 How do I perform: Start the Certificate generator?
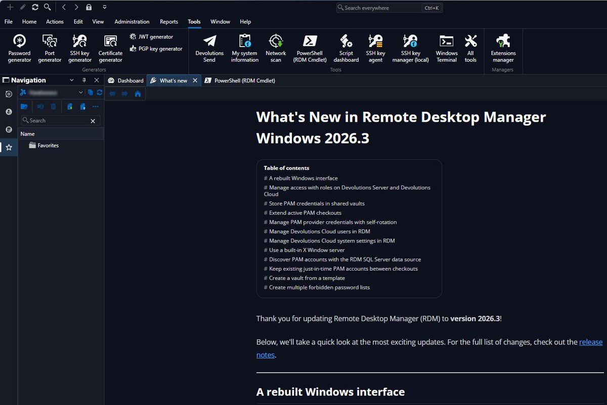[x=110, y=48]
